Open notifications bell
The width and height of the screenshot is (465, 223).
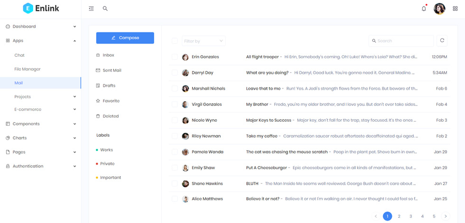pos(424,9)
